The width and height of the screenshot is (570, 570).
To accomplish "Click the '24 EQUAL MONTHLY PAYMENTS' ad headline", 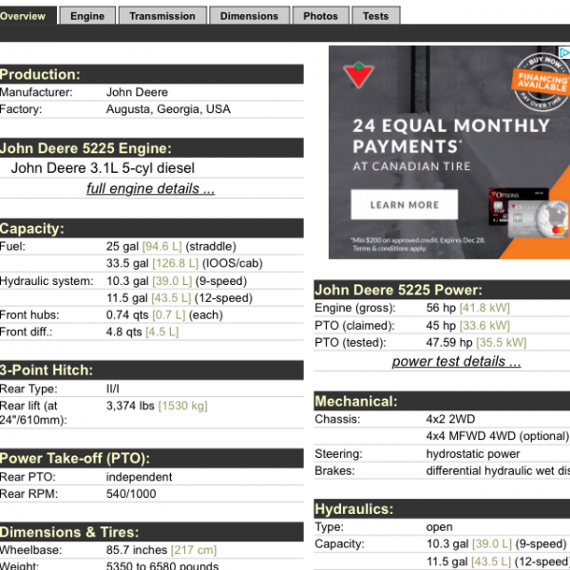I will pos(450,136).
